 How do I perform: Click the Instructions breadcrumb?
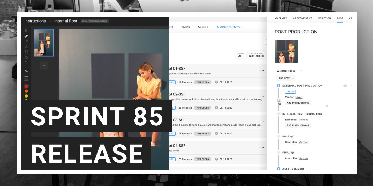(x=35, y=21)
